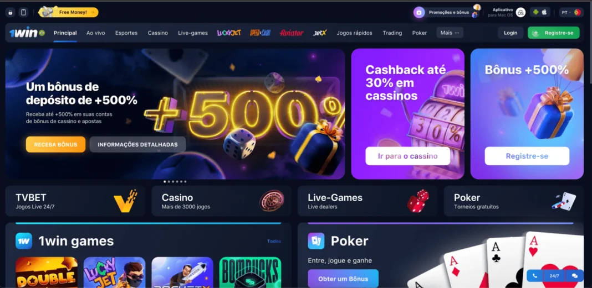Click the Apple iOS app icon
Screen dimensions: 592x288
544,12
